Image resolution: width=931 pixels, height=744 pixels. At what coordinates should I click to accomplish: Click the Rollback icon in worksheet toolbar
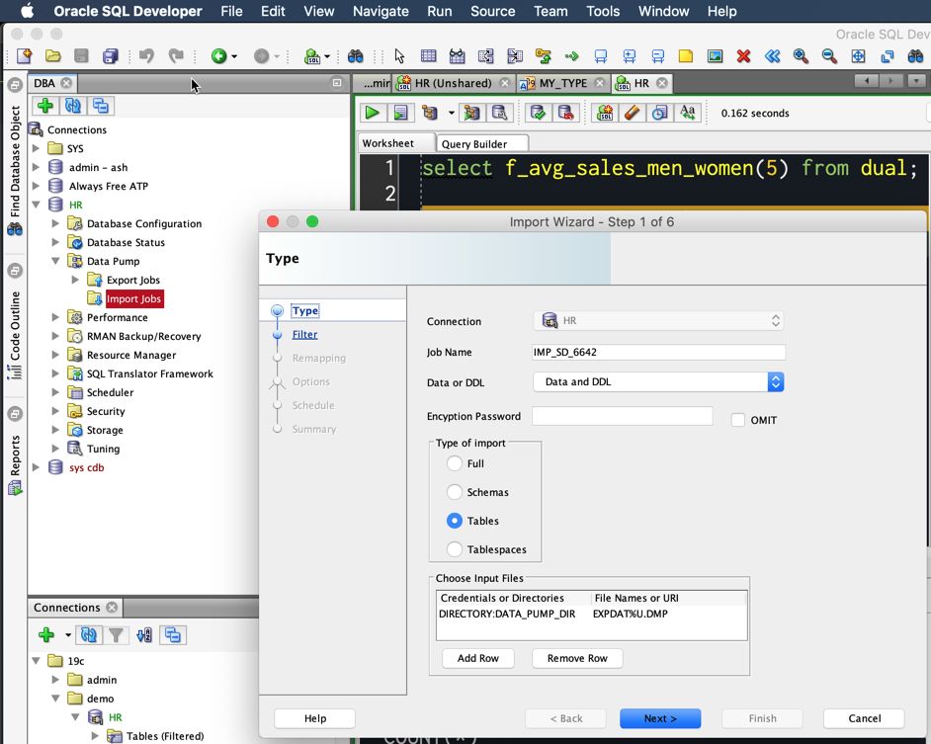point(566,113)
